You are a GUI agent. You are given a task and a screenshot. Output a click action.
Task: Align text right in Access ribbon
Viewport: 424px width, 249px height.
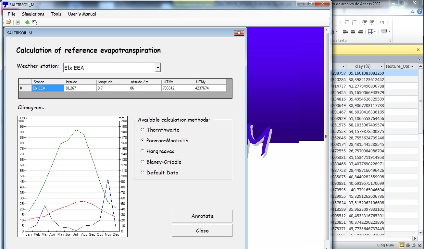[360, 31]
